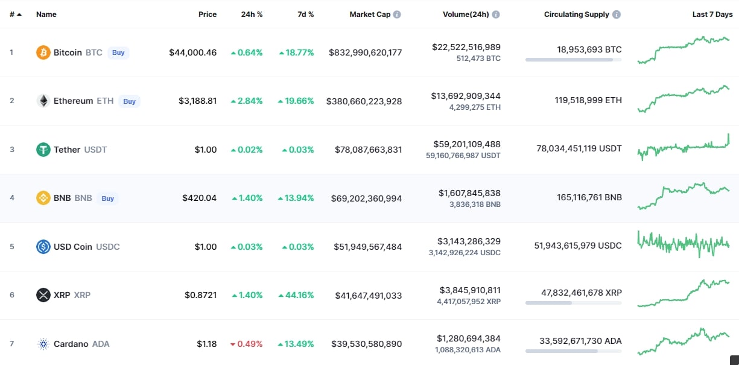
Task: Open the Bitcoin coin page link
Action: pyautogui.click(x=68, y=52)
